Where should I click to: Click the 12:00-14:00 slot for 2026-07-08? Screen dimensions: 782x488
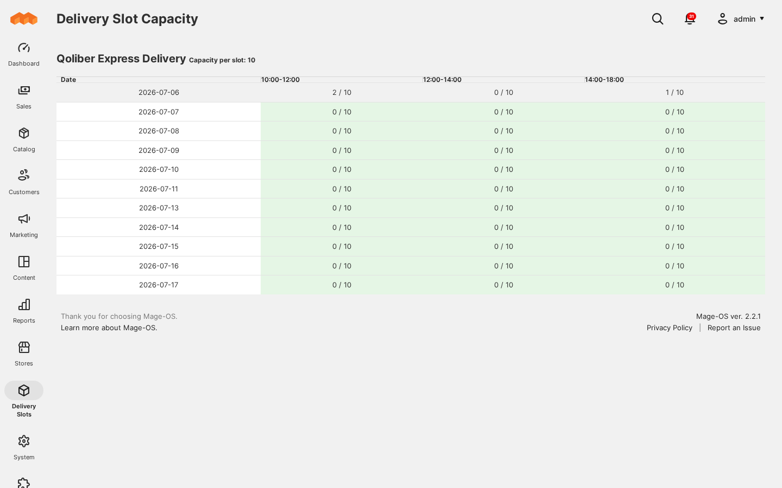pyautogui.click(x=503, y=131)
